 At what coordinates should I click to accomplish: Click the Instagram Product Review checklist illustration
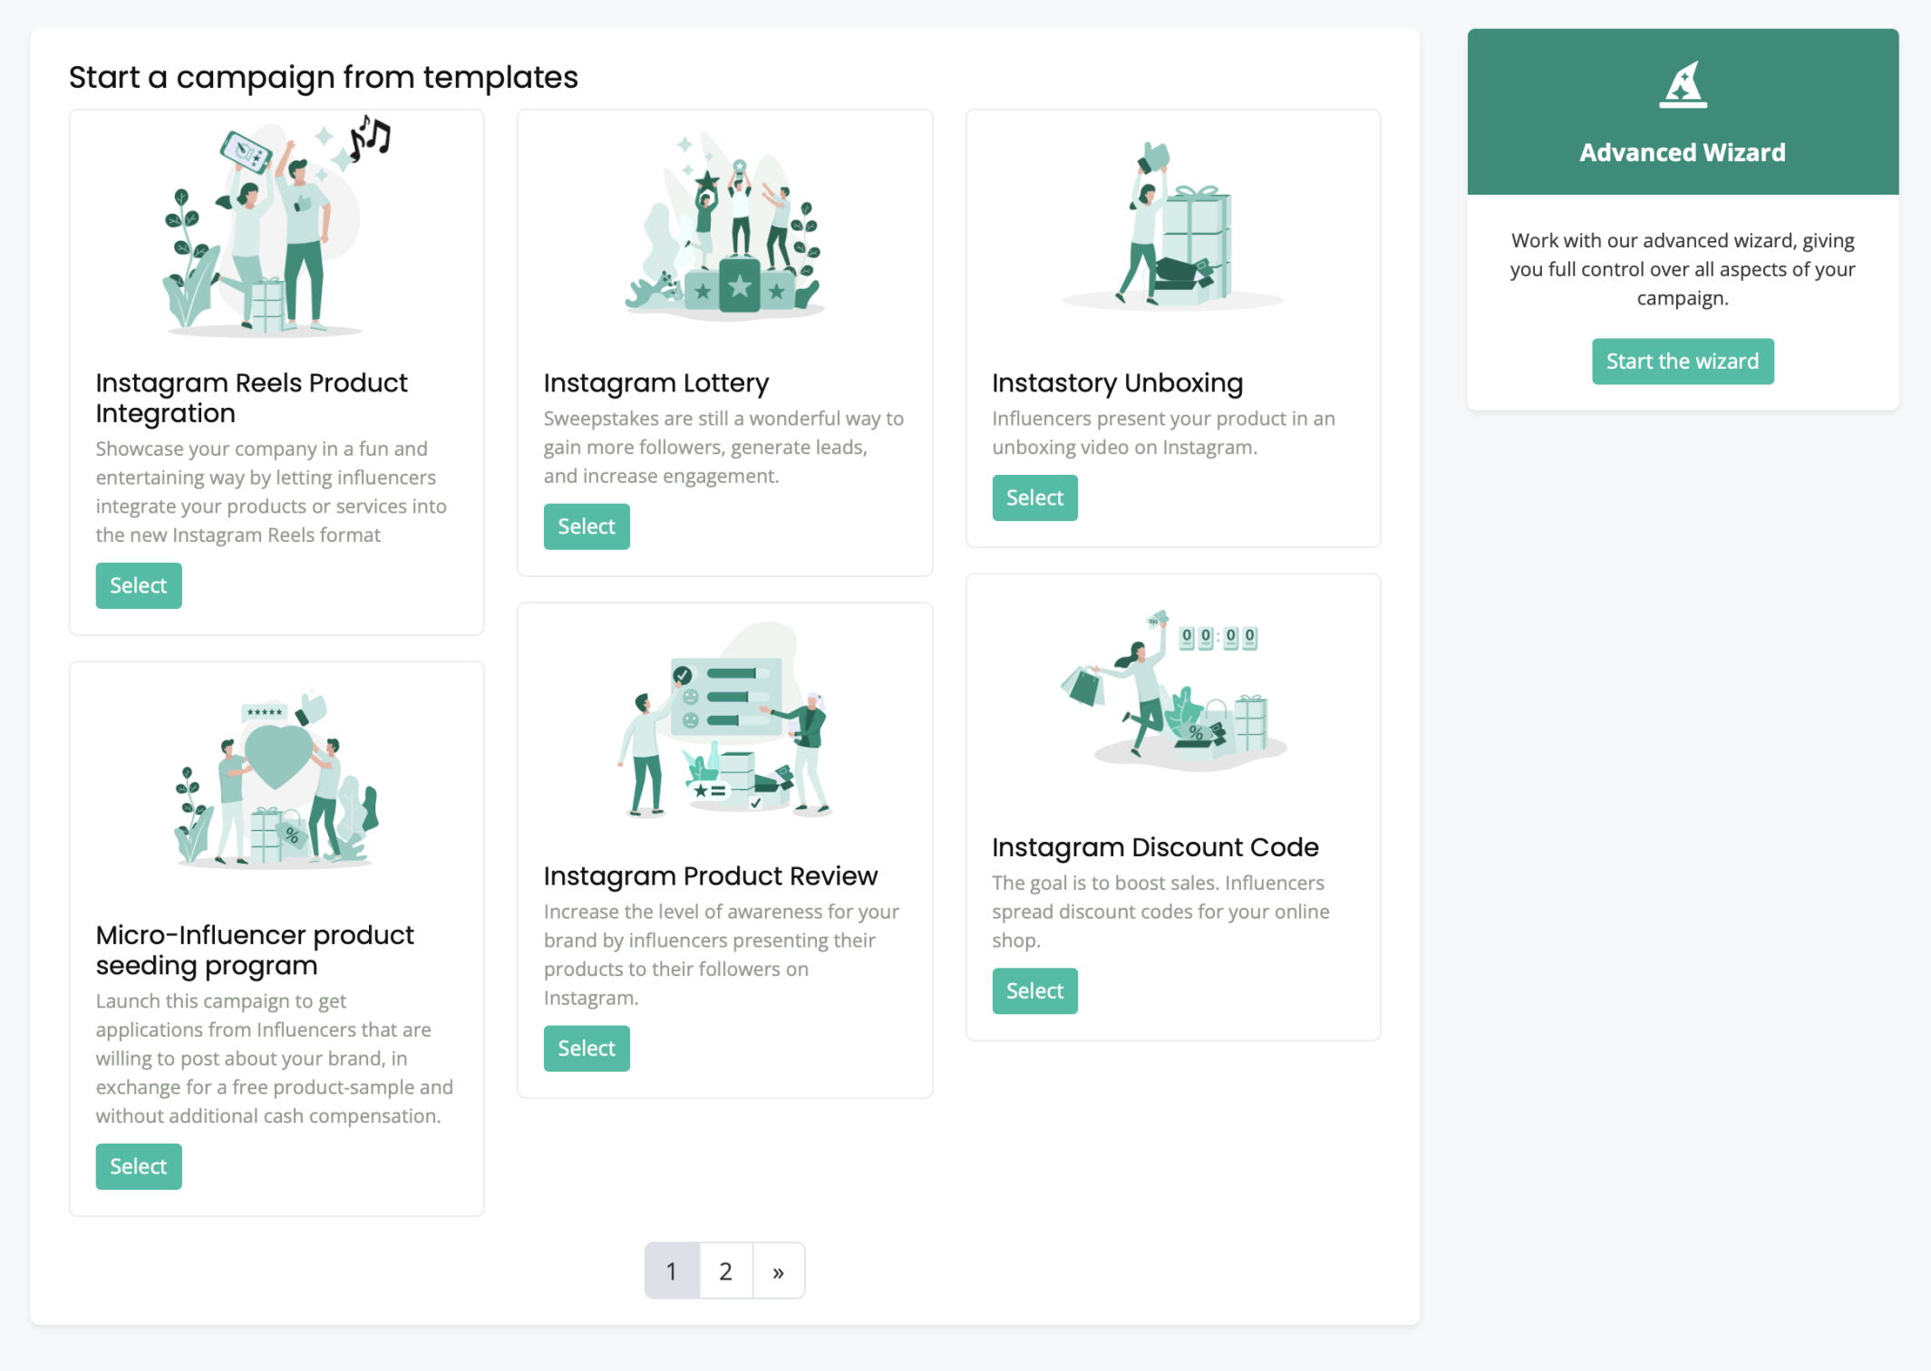tap(724, 720)
